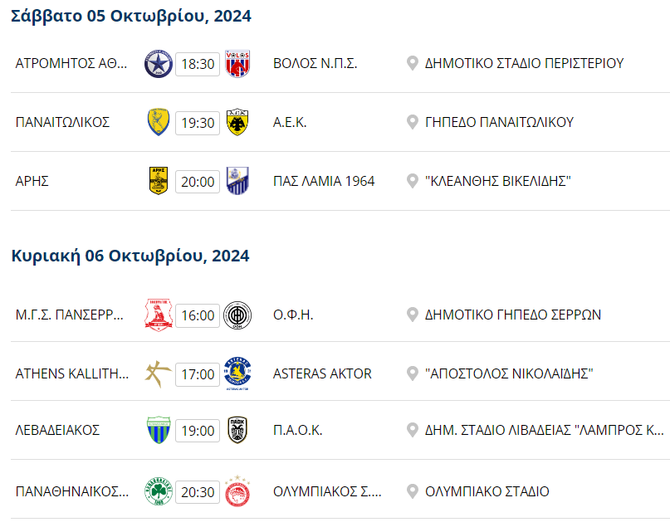Click the Volos N.P.S. team crest

[x=237, y=64]
